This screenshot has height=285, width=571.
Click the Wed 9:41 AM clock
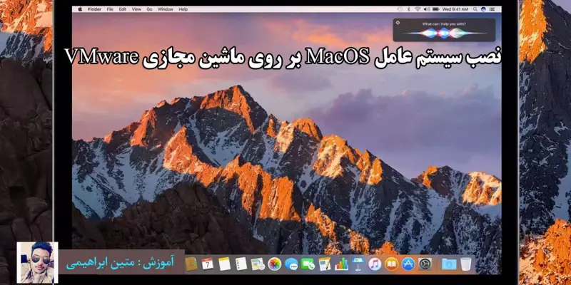tap(455, 9)
